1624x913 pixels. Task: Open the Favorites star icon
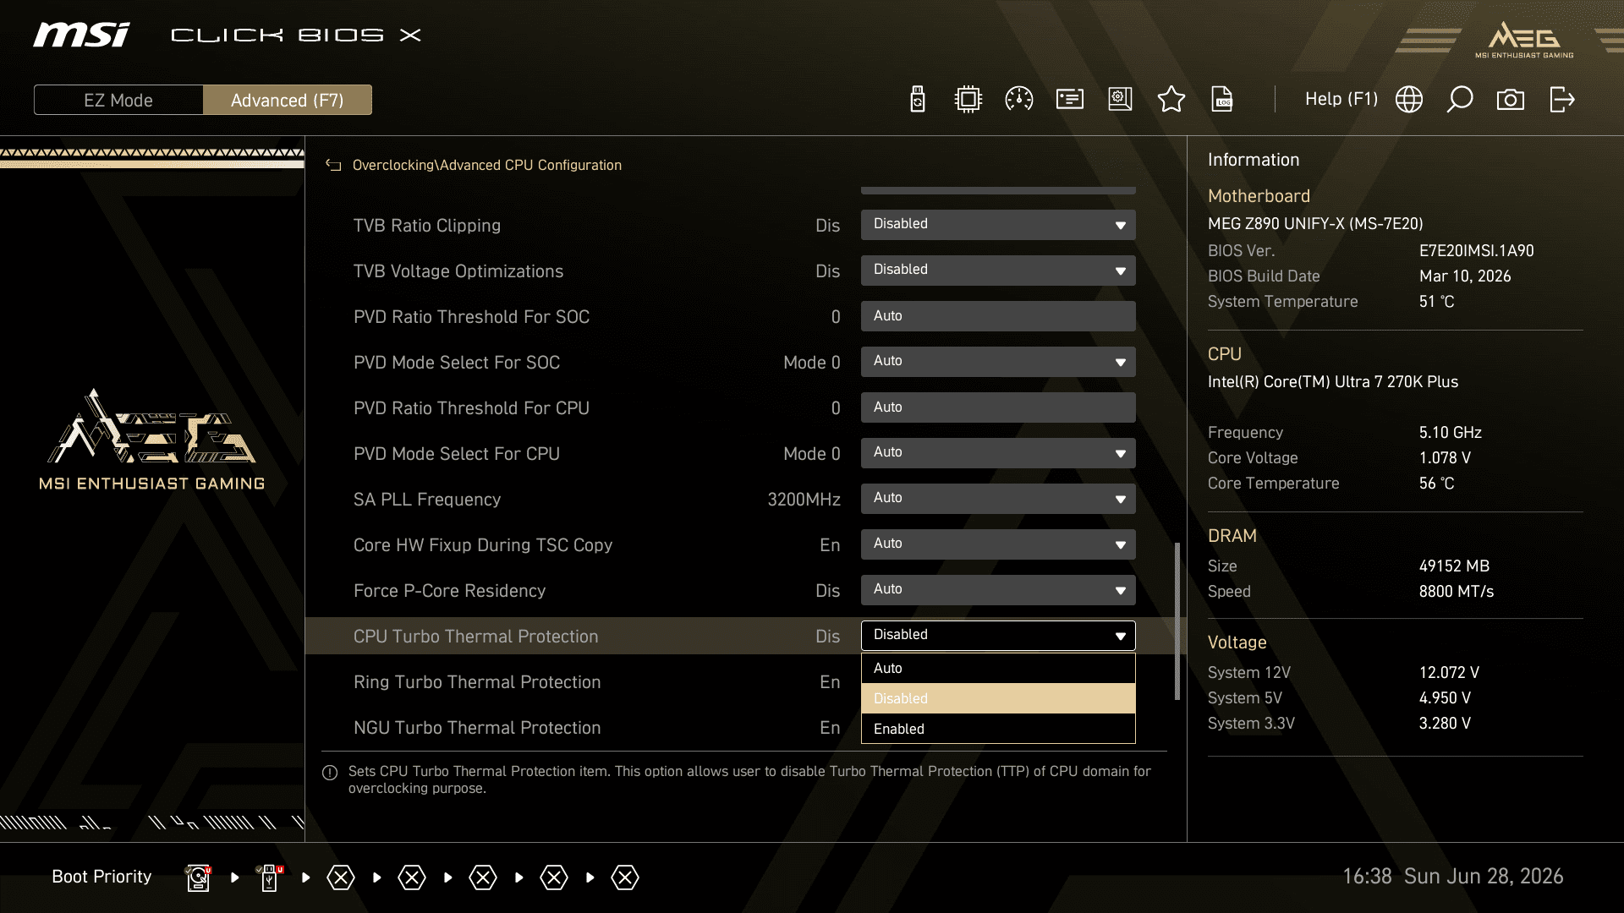point(1171,100)
